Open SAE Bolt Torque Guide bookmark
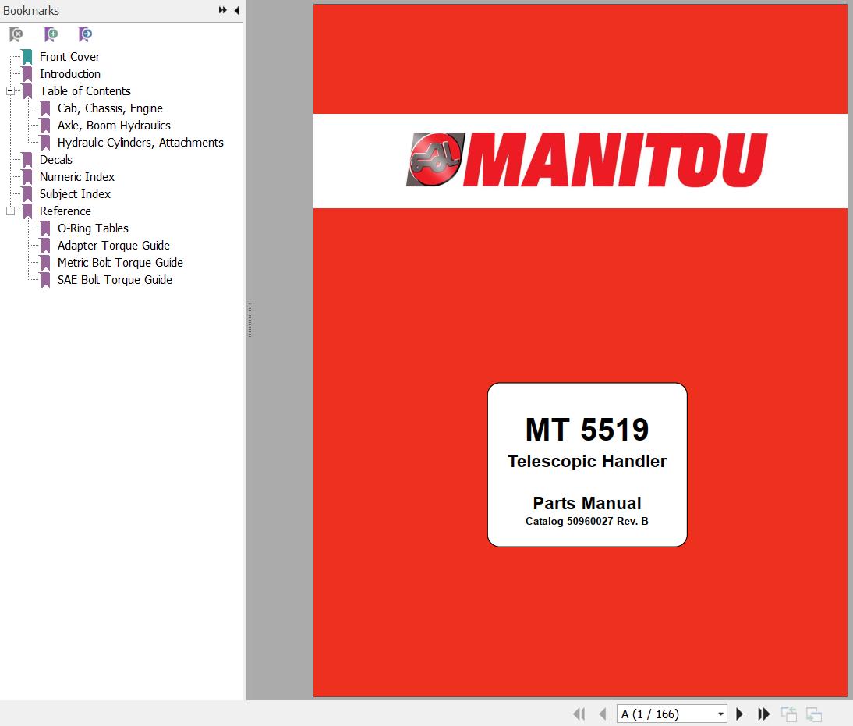The width and height of the screenshot is (853, 726). pyautogui.click(x=115, y=280)
